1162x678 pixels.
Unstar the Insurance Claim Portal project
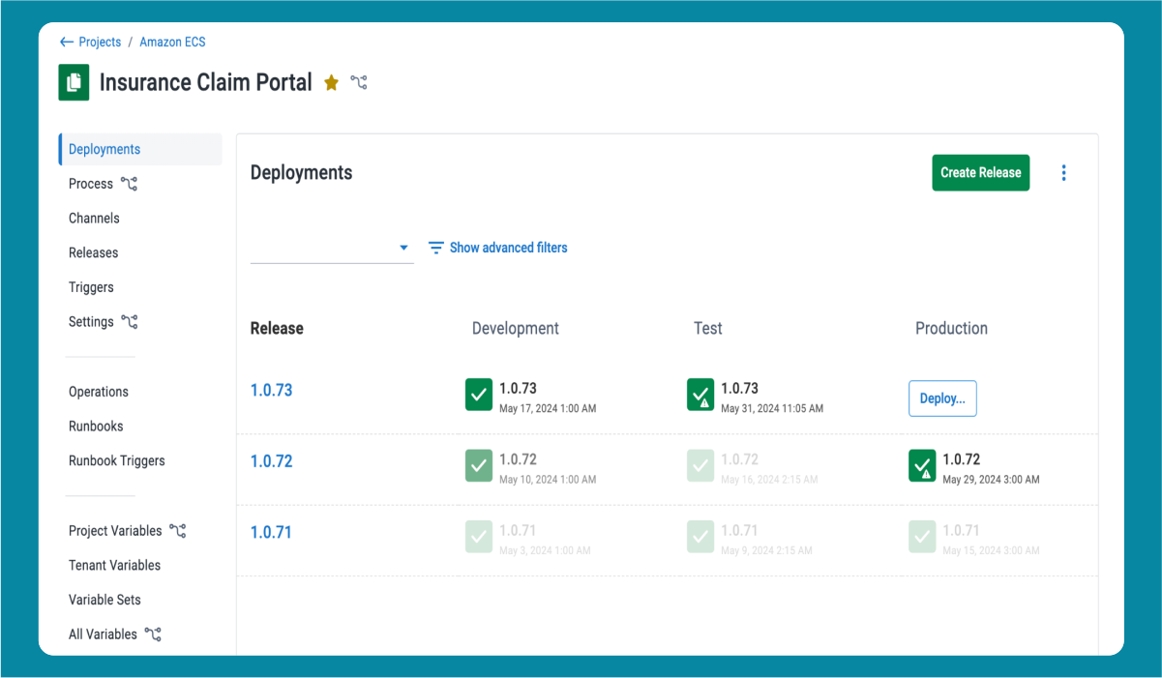[331, 83]
